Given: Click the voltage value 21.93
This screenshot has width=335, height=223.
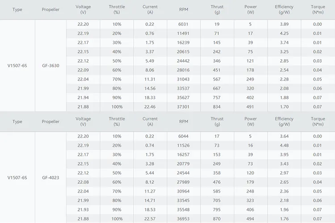Looking at the screenshot, I should [83, 210].
